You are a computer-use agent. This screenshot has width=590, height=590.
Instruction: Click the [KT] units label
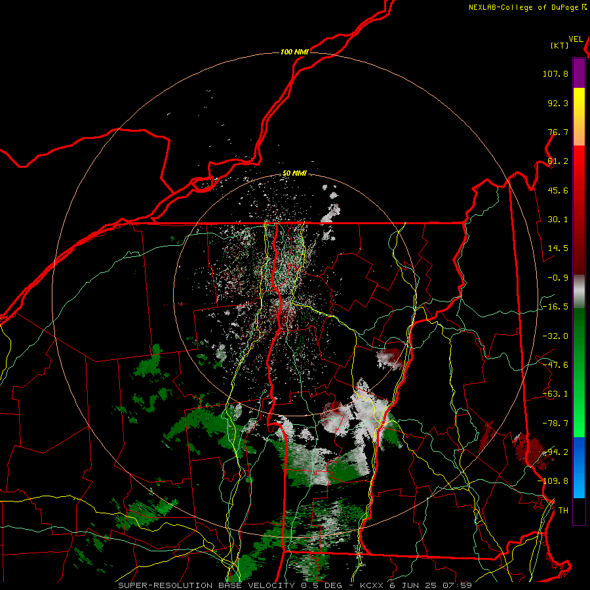560,45
